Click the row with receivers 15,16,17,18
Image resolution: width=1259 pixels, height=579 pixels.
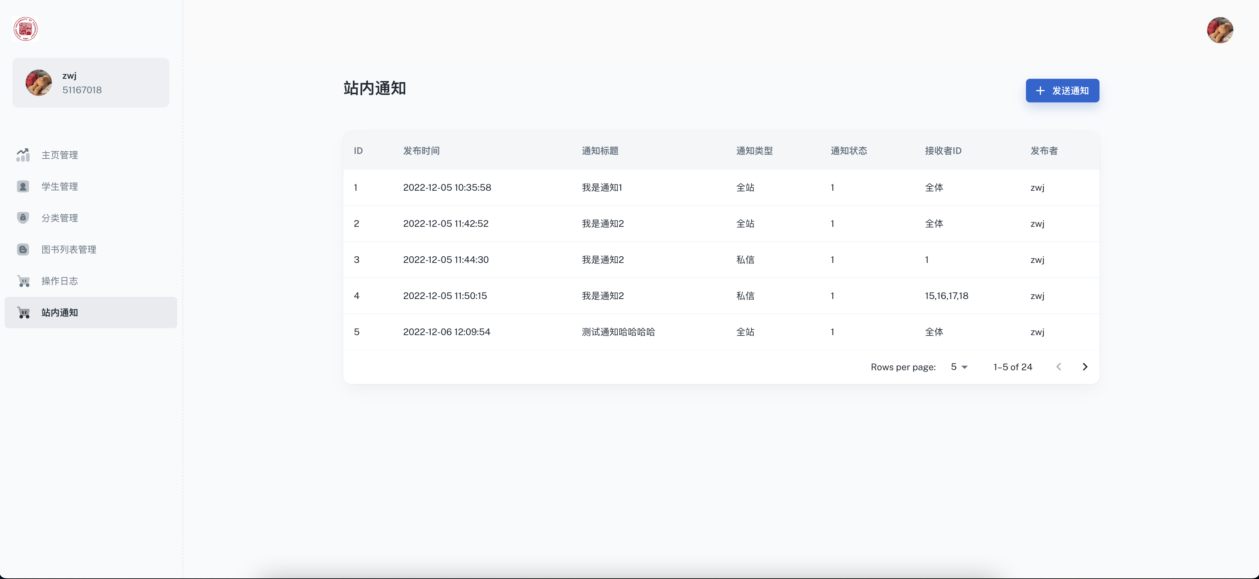point(946,296)
